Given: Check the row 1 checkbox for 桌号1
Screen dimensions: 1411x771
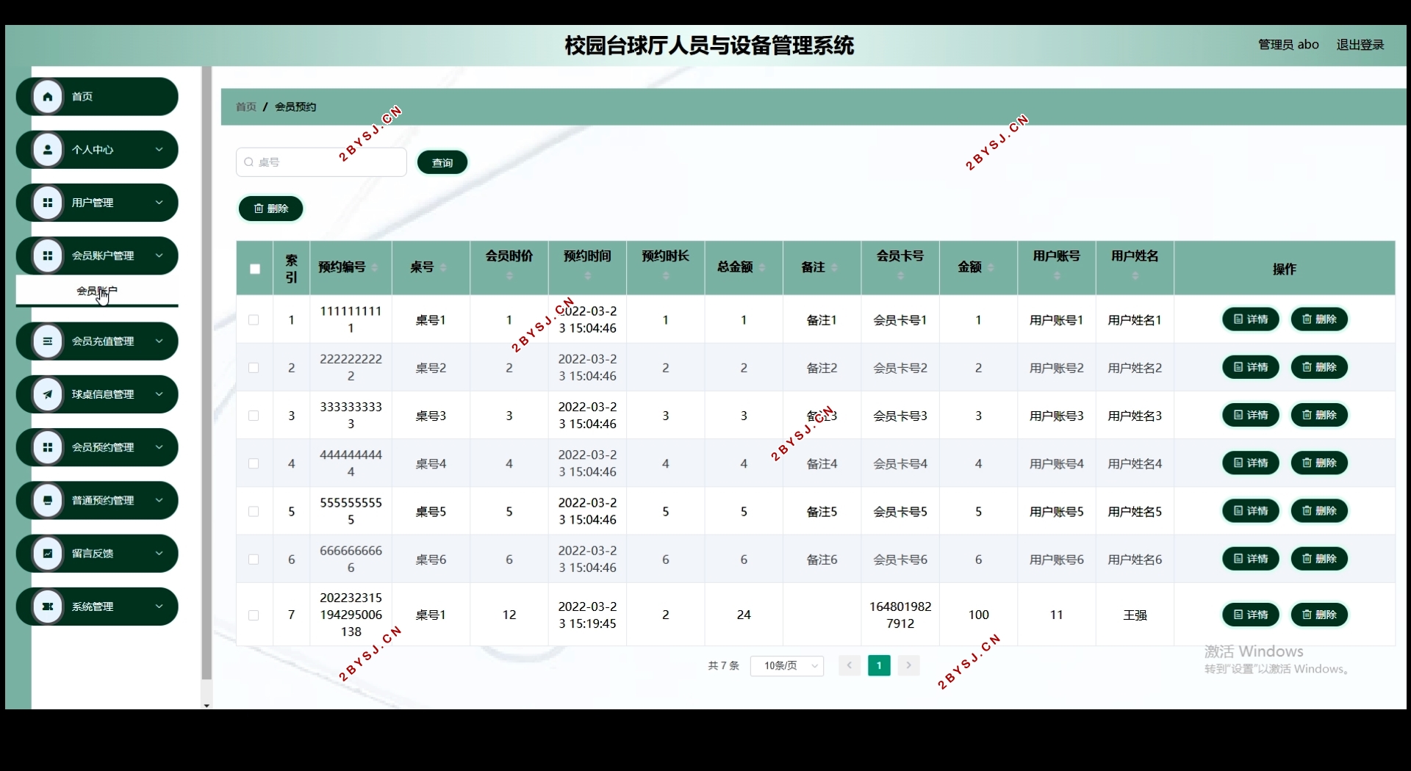Looking at the screenshot, I should click(x=254, y=320).
